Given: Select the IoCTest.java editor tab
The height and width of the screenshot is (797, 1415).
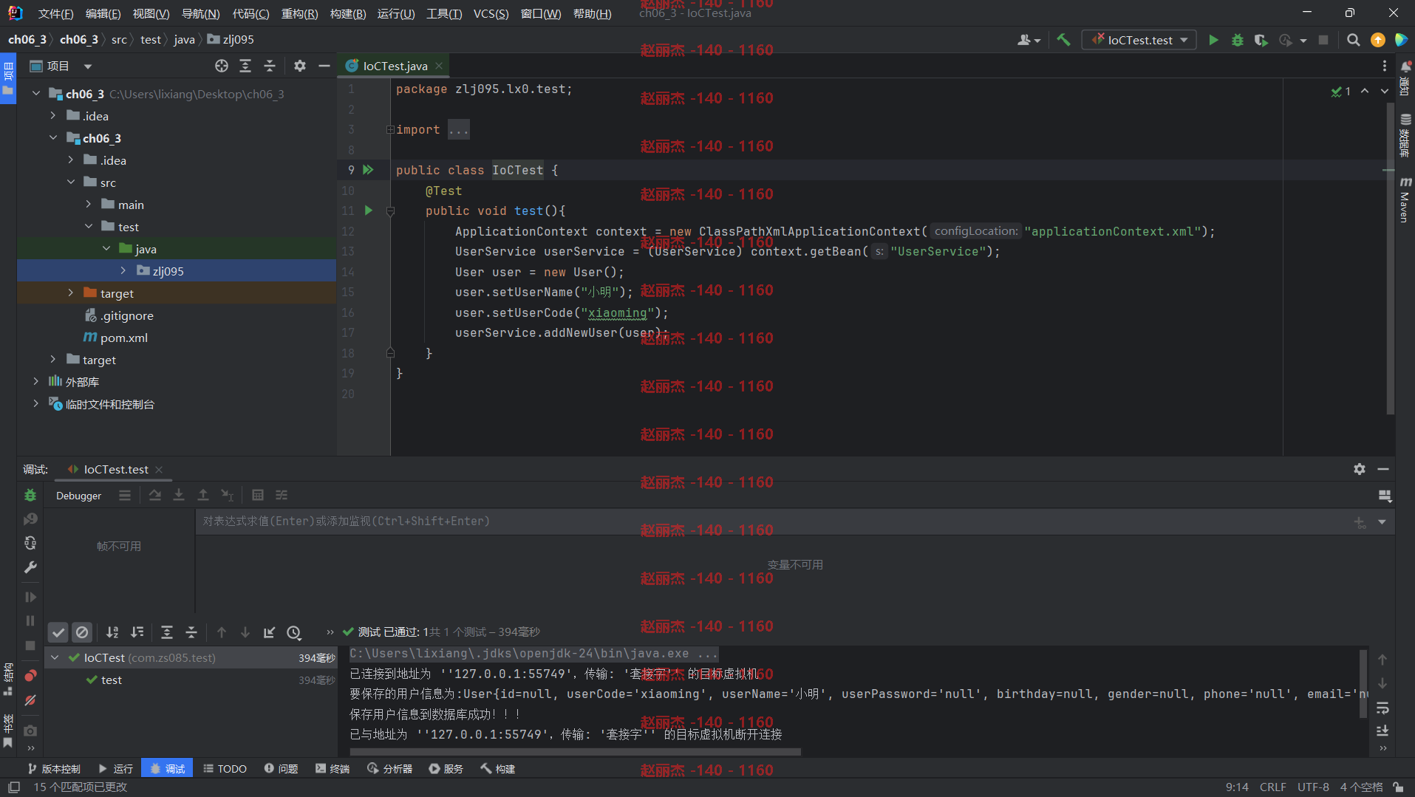Looking at the screenshot, I should [395, 66].
